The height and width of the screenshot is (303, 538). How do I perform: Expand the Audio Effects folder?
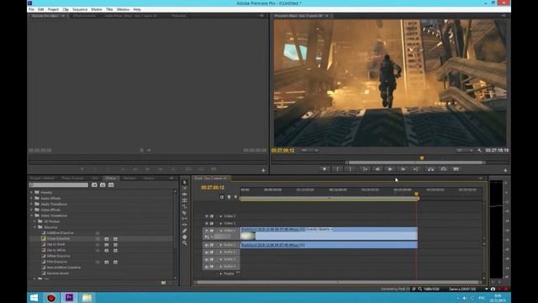click(32, 199)
